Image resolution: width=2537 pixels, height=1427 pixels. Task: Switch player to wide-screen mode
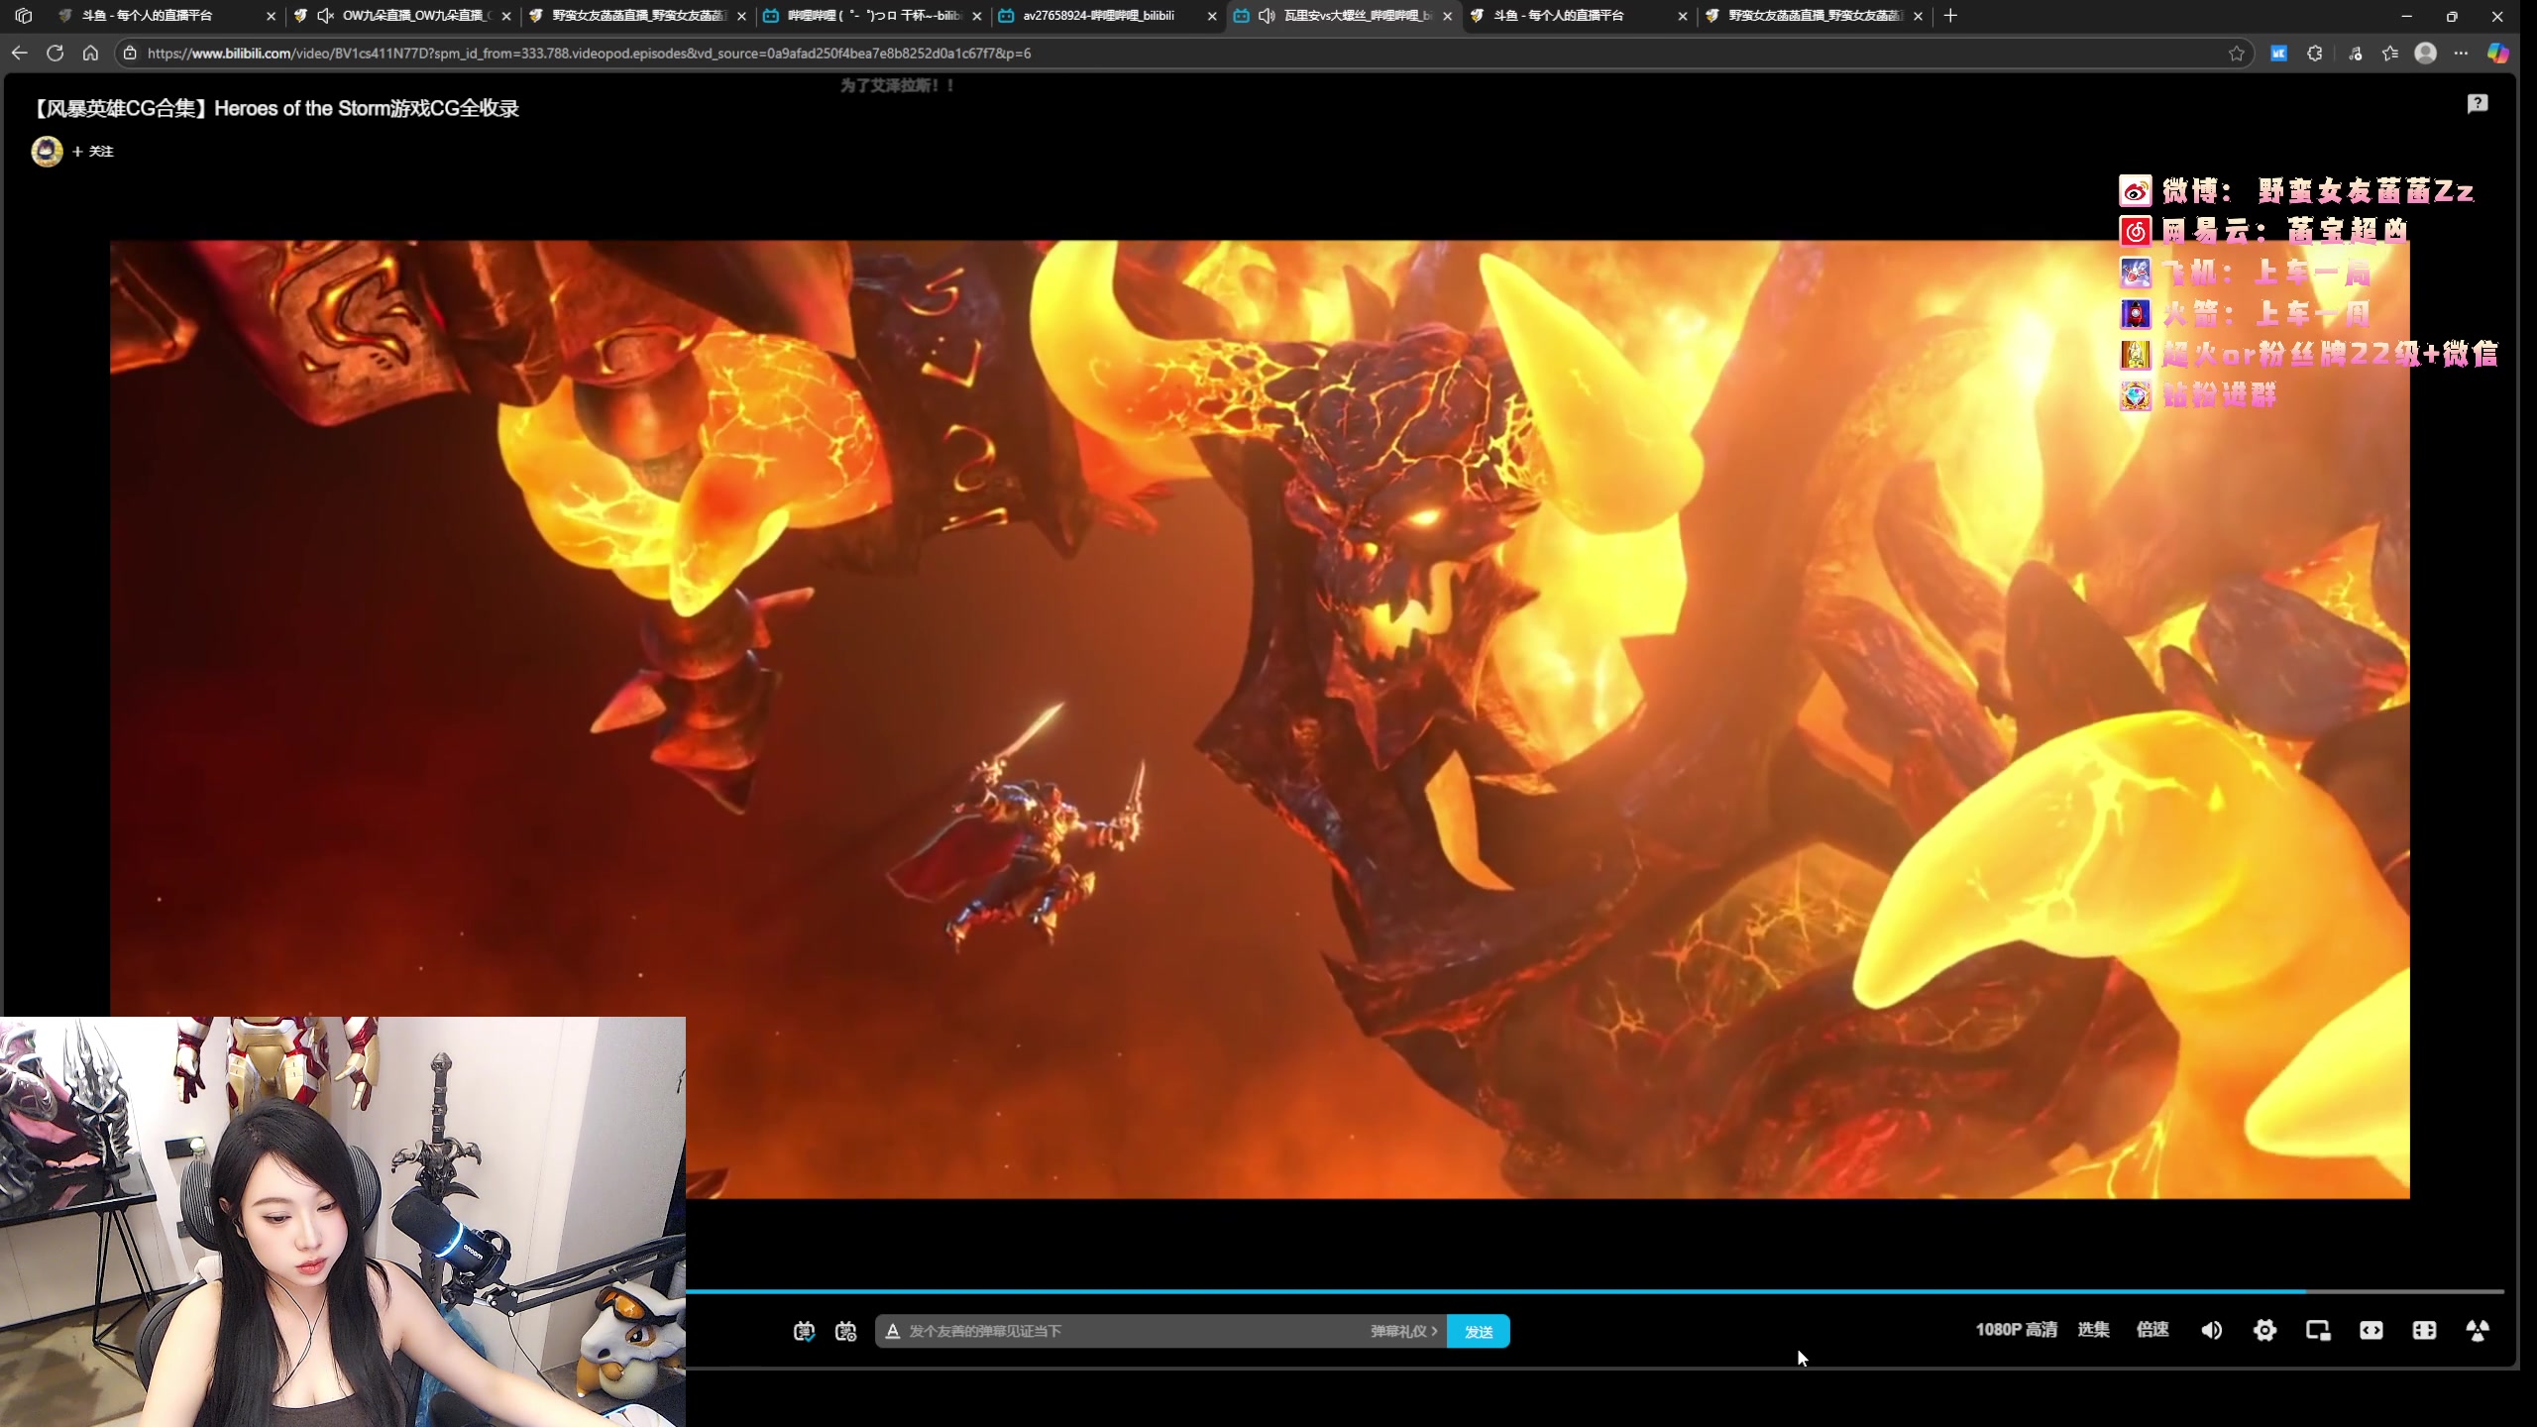coord(2372,1331)
